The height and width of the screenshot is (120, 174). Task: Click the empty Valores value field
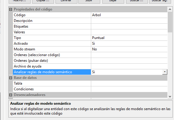[129, 32]
